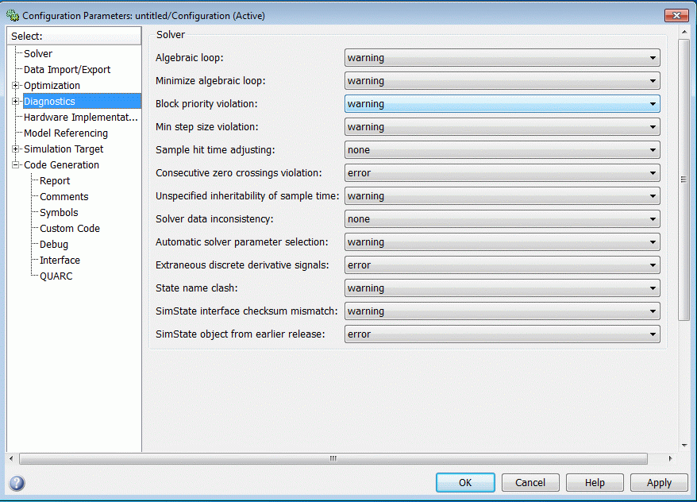The width and height of the screenshot is (697, 502).
Task: Open the Solver data inconsistency dropdown
Action: [x=502, y=219]
